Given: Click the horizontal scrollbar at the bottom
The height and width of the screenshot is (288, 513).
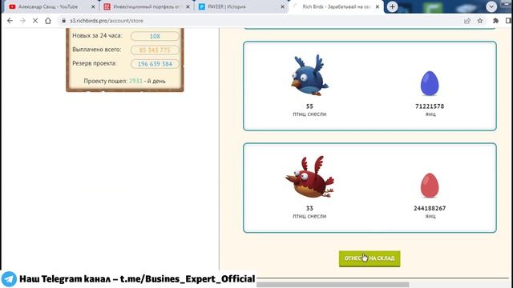Looking at the screenshot, I should click(333, 285).
